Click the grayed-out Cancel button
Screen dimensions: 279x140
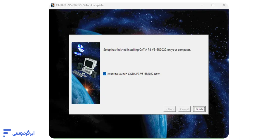pyautogui.click(x=184, y=109)
